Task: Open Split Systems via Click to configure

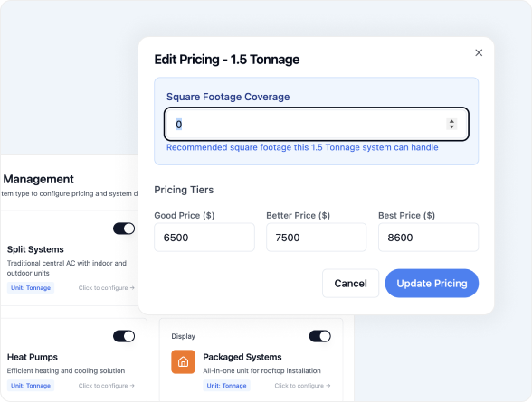Action: (x=106, y=288)
